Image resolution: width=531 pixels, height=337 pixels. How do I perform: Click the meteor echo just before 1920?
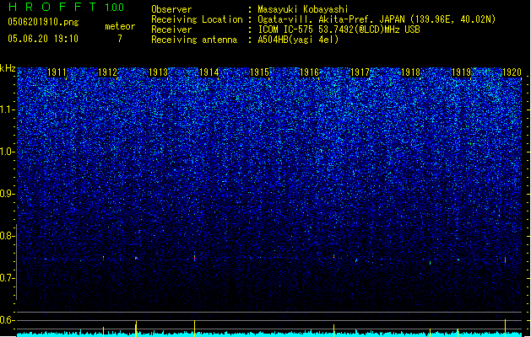tap(506, 259)
